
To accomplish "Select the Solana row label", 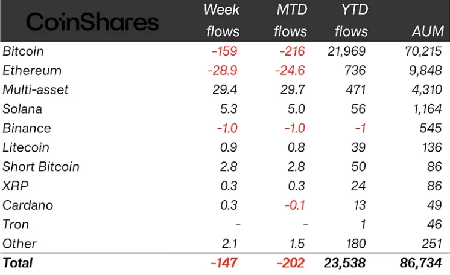I will pyautogui.click(x=22, y=109).
